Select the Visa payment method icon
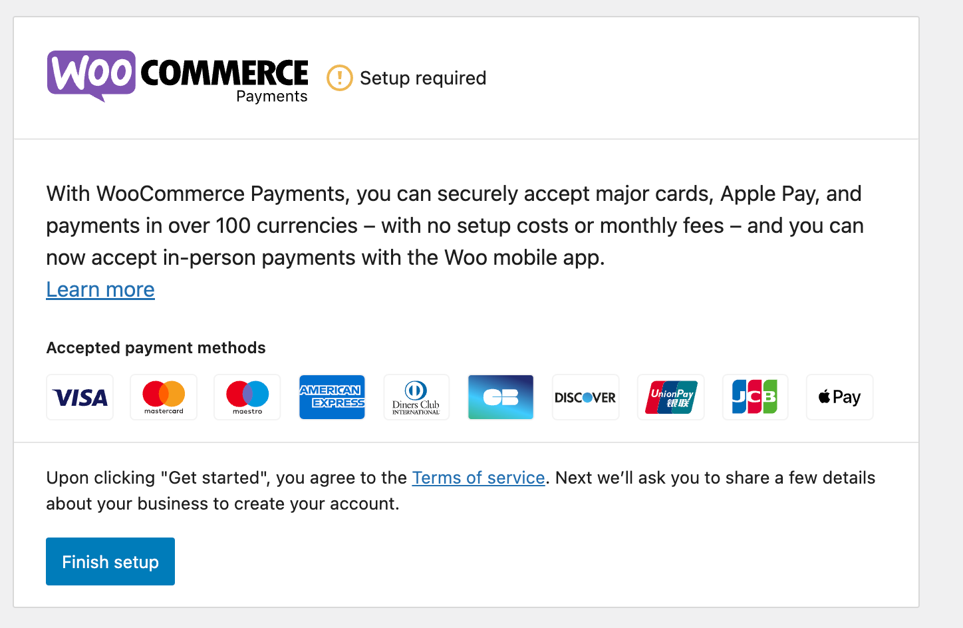The height and width of the screenshot is (628, 963). tap(79, 397)
